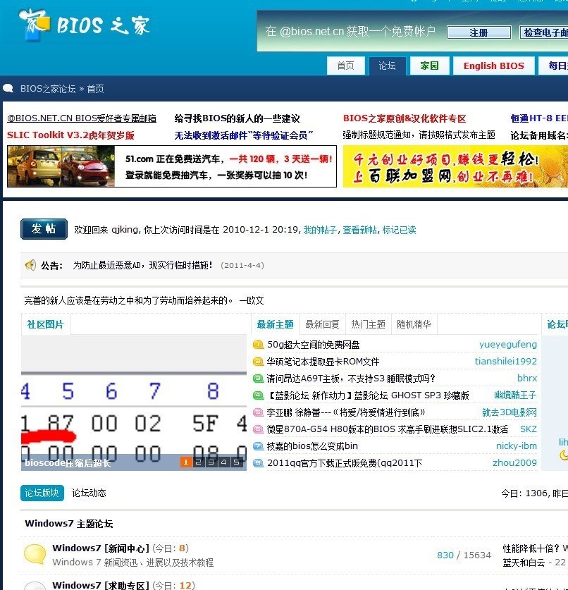Select the 论坛版块 tab
The image size is (568, 590).
pyautogui.click(x=42, y=493)
